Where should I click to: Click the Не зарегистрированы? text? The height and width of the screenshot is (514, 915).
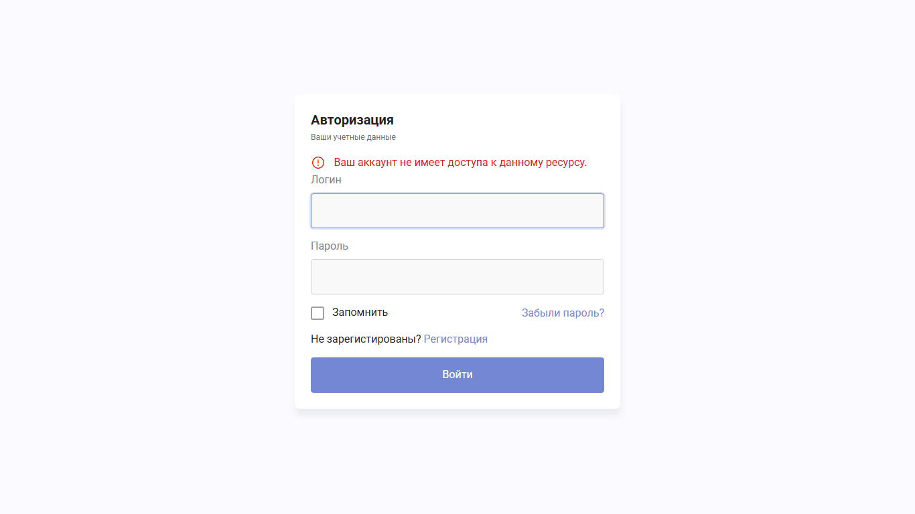pos(366,339)
